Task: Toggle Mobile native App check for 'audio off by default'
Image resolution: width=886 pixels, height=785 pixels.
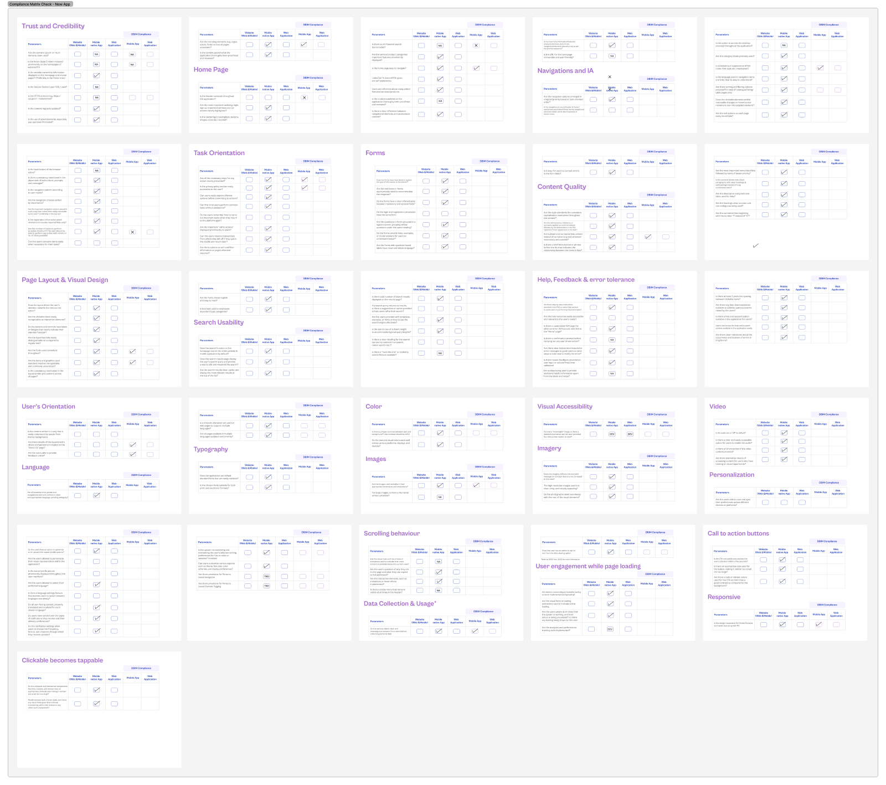Action: [x=784, y=433]
